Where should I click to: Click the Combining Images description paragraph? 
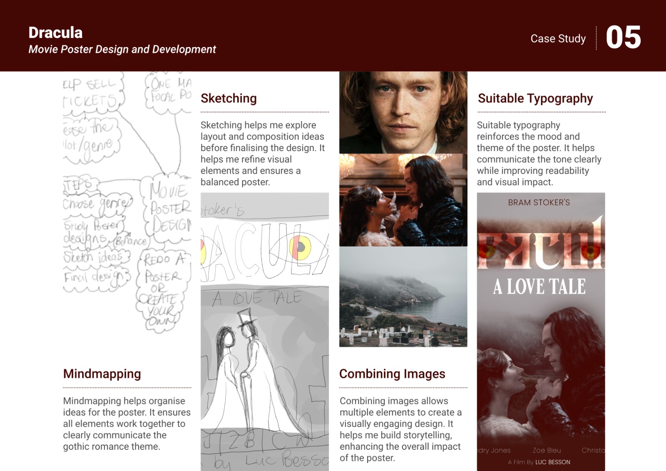[x=401, y=429]
